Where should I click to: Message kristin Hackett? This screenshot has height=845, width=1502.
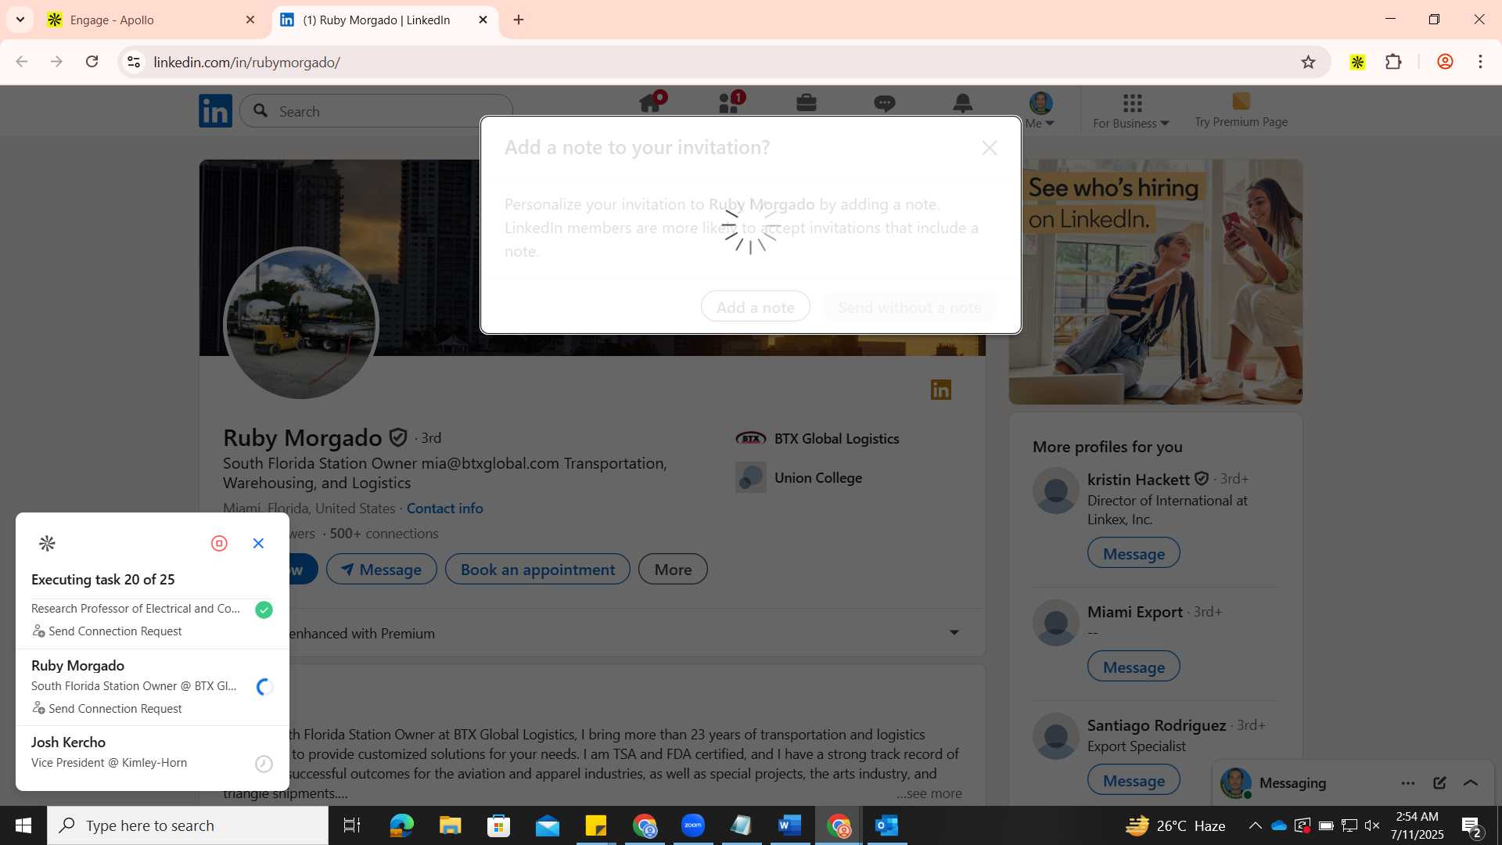point(1134,552)
